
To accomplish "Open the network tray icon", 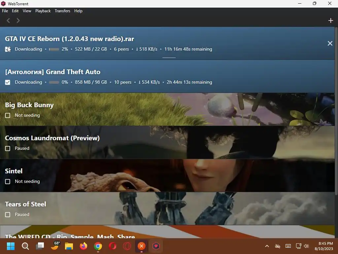I will (x=298, y=246).
